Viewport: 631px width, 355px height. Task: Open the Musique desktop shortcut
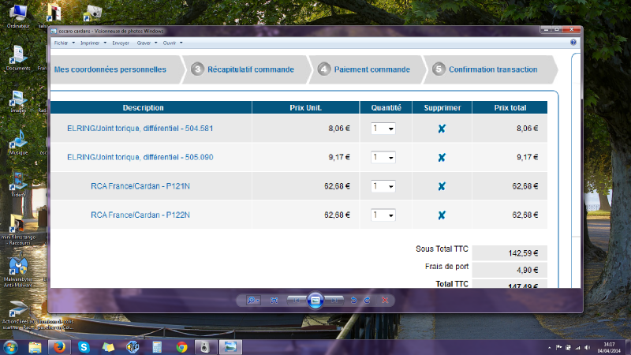[18, 143]
